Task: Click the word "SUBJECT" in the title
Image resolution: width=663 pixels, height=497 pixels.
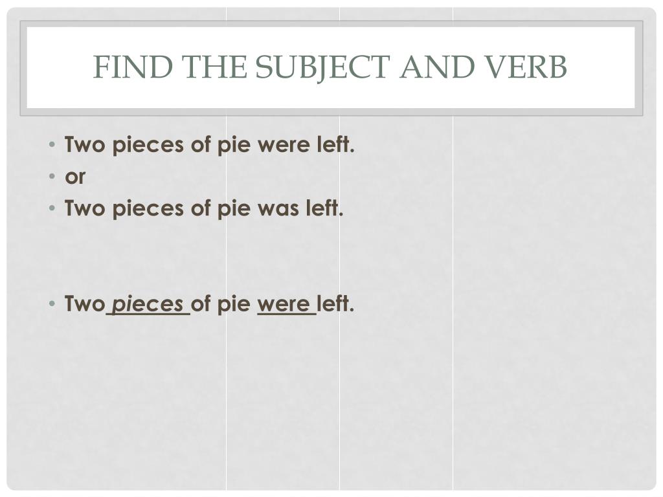Action: pos(322,67)
